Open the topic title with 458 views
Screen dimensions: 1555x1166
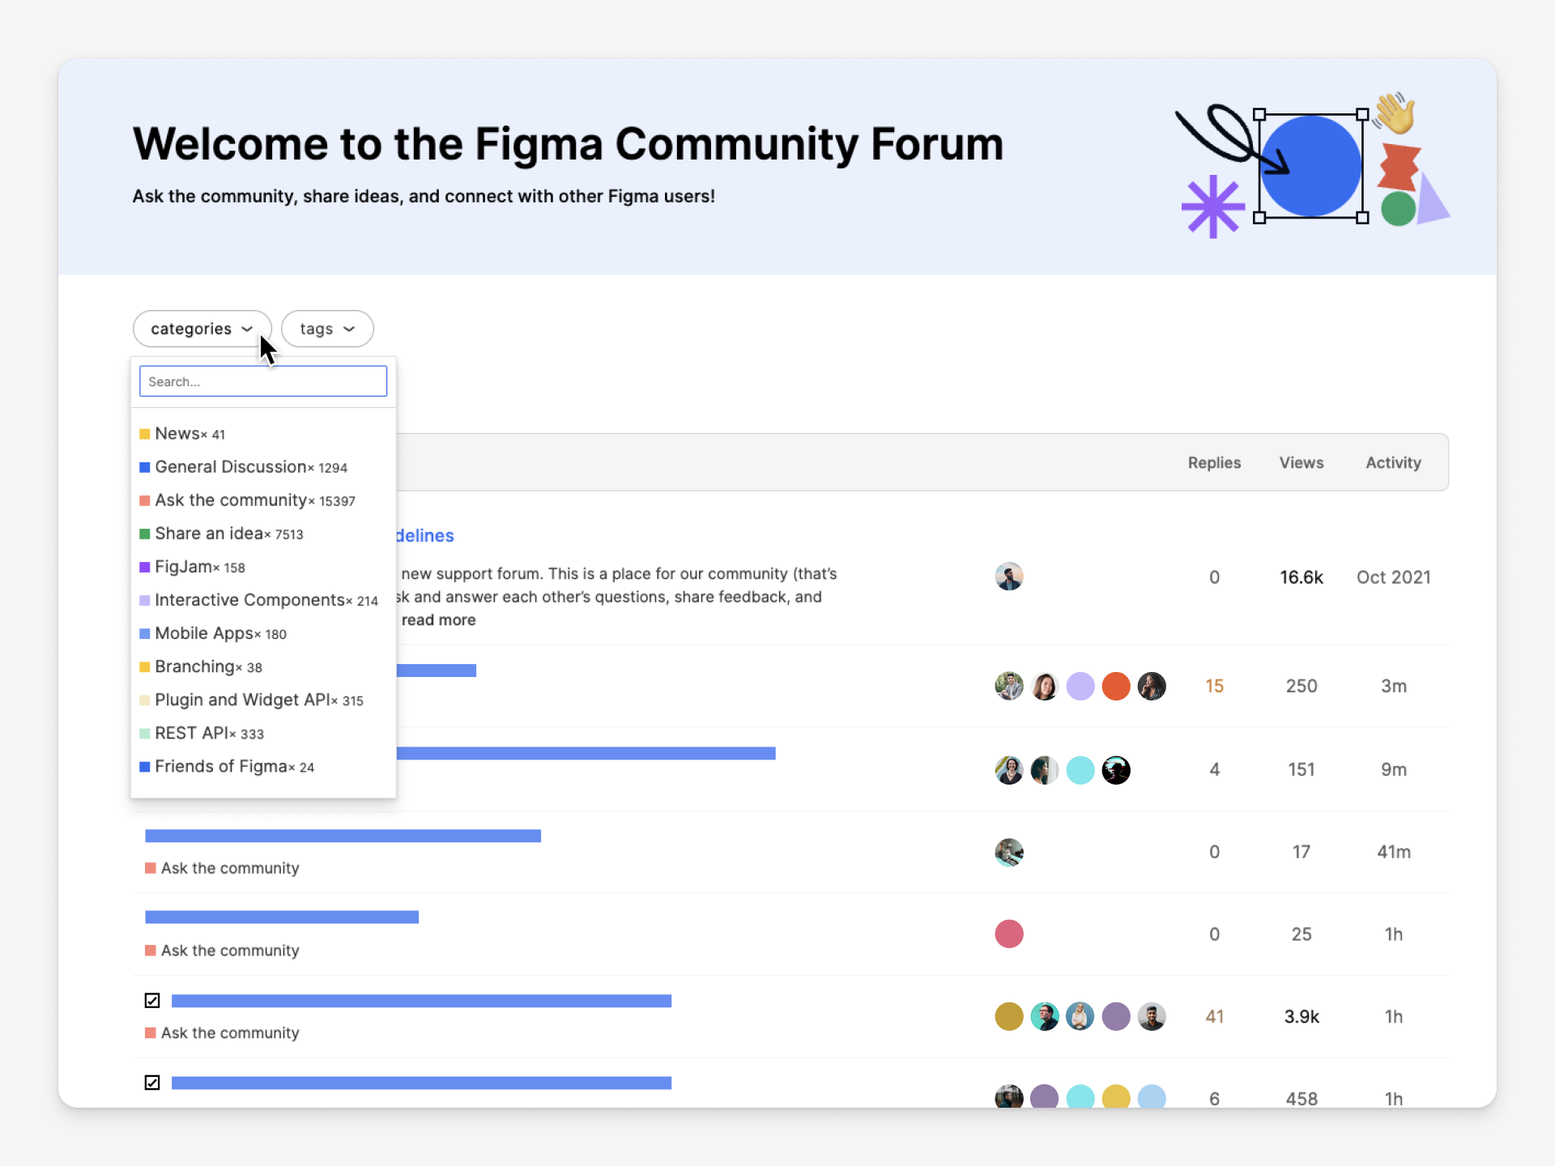421,1083
